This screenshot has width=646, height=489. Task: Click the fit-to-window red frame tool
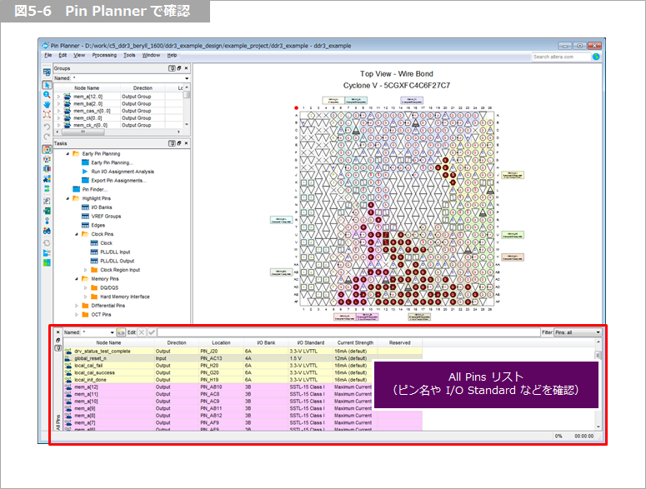click(47, 115)
